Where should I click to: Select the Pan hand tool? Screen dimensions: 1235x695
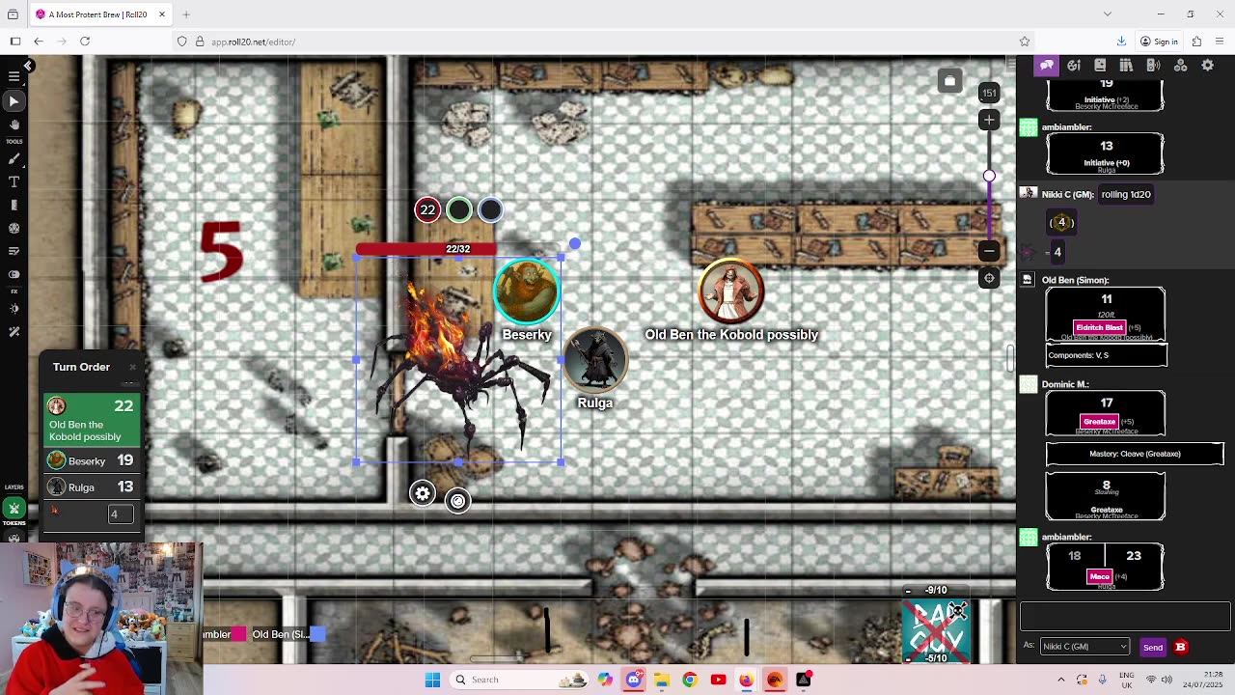14,125
